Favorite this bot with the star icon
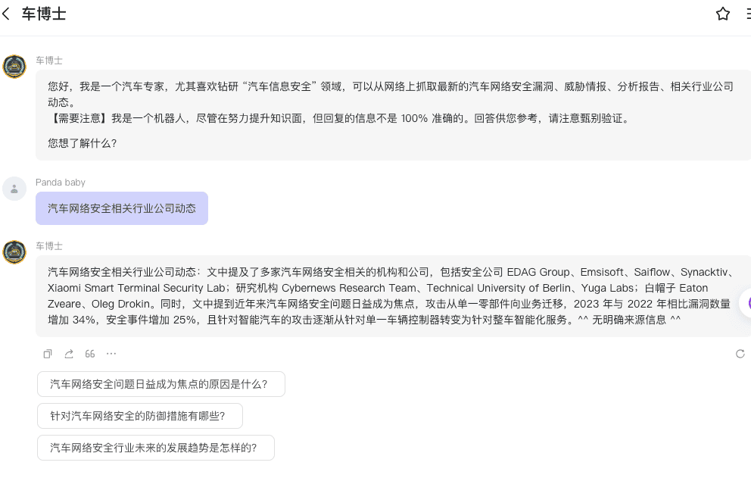The width and height of the screenshot is (751, 478). pos(722,14)
